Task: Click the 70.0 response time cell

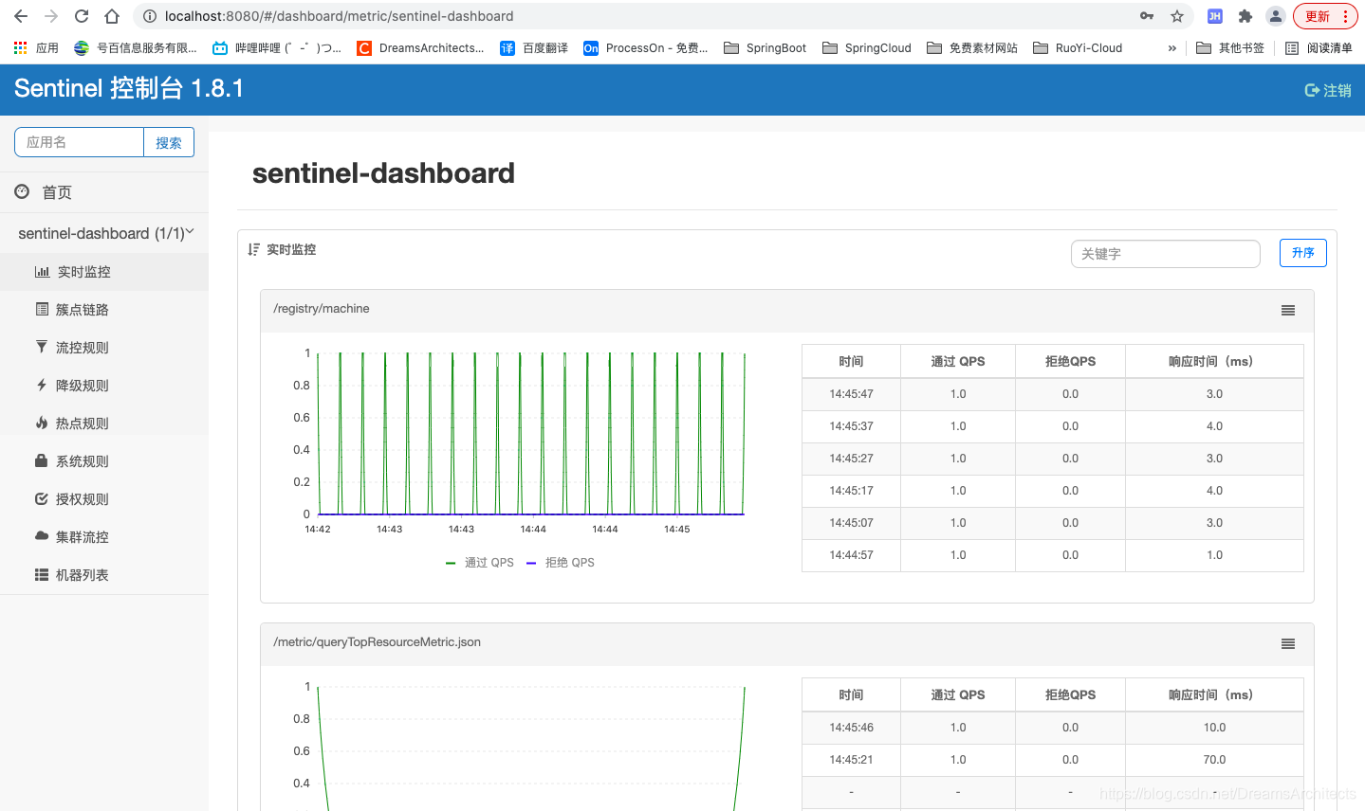Action: (1214, 760)
